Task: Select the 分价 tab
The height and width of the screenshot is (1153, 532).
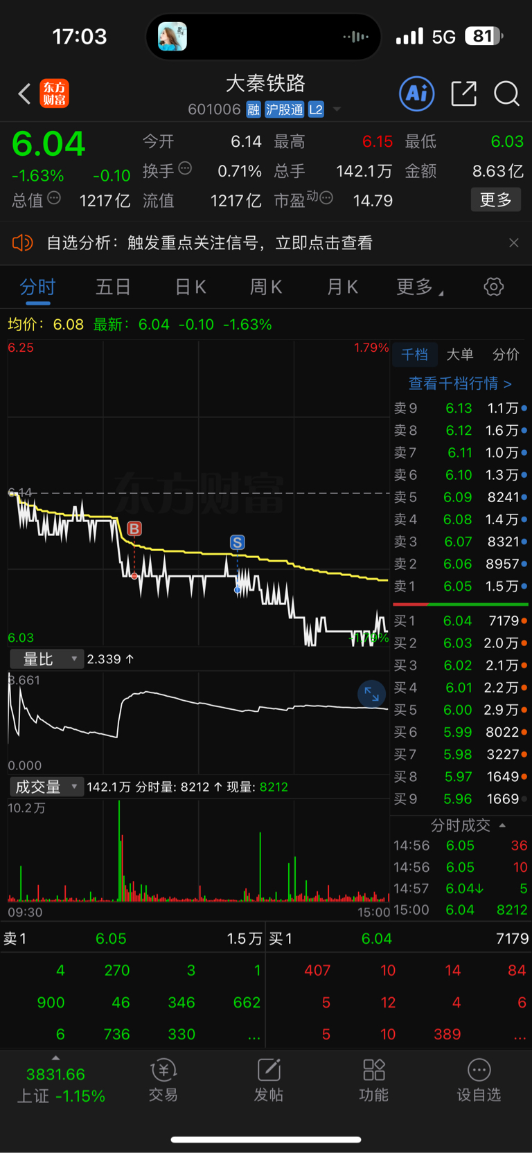Action: pos(506,355)
